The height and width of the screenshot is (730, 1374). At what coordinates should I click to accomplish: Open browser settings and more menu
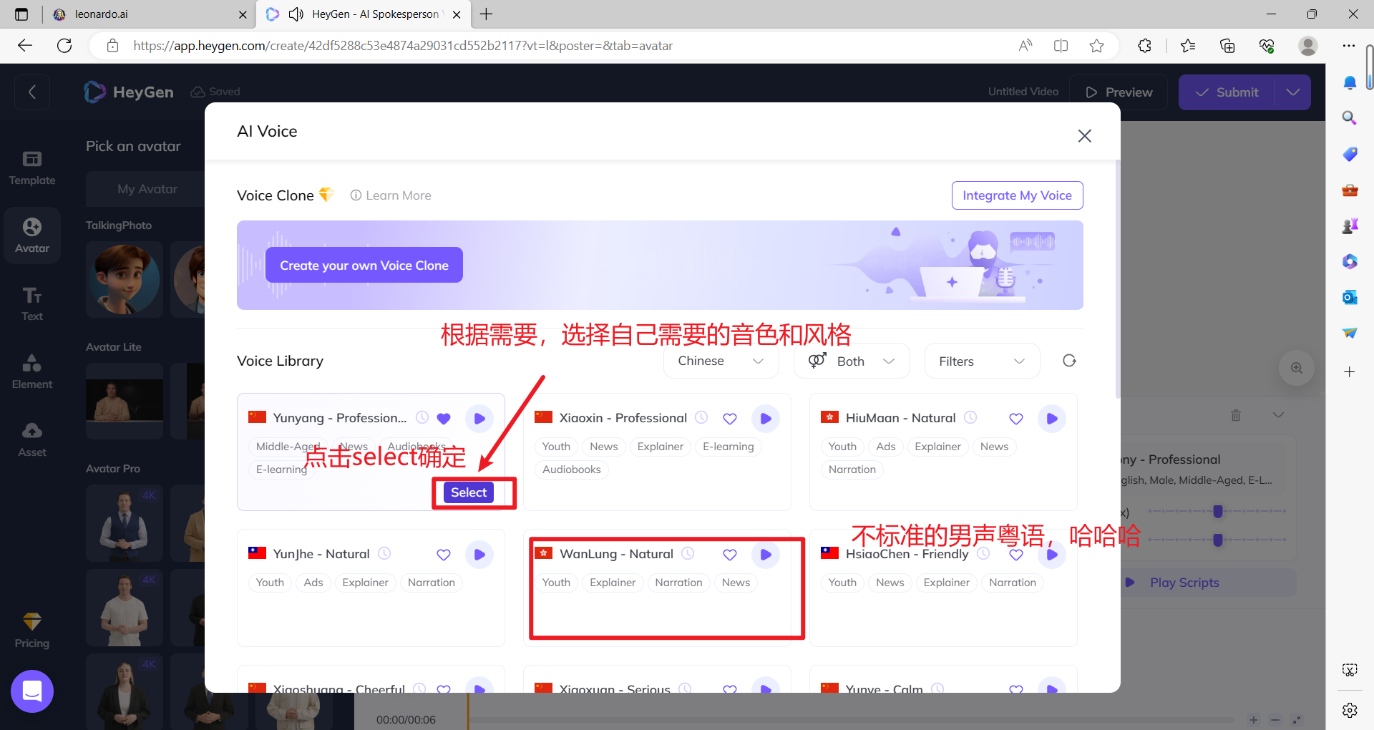[x=1349, y=46]
